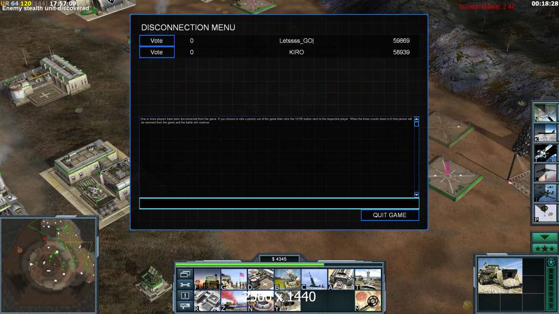Screen dimensions: 559x314
Task: Select Supply Center build icon (D)
Action: (x=261, y=279)
